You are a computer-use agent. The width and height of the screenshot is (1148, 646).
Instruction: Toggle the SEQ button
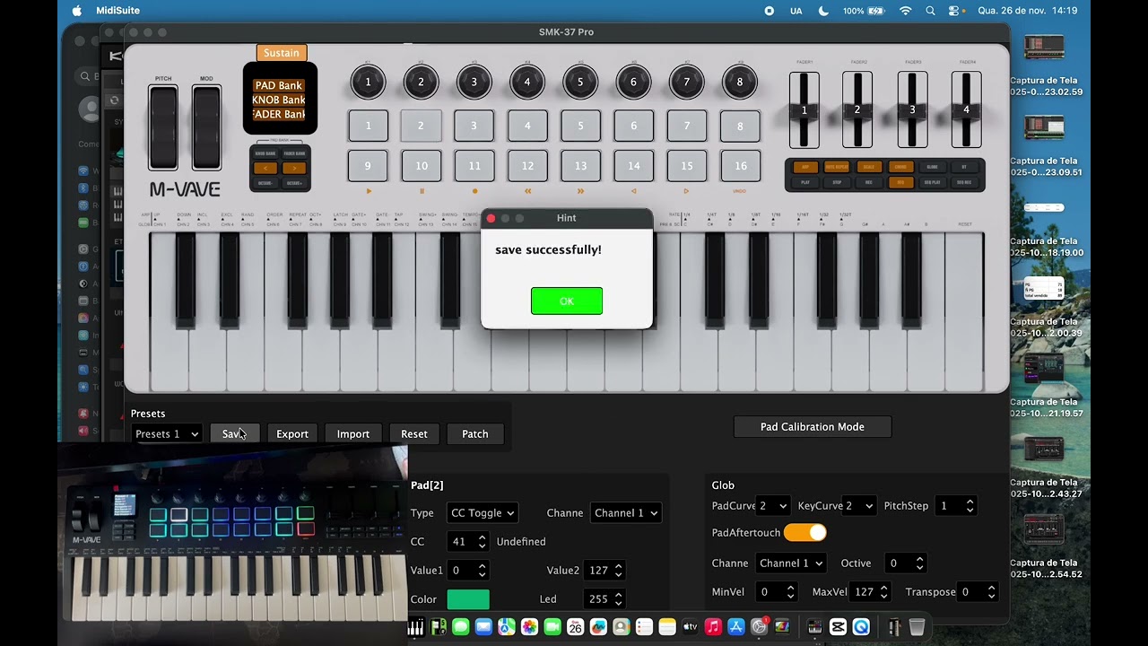[901, 182]
